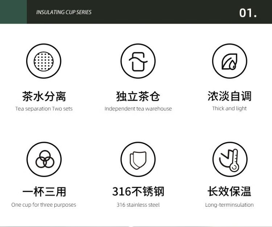
Task: Click the leaf and droplet icon
Action: point(229,61)
